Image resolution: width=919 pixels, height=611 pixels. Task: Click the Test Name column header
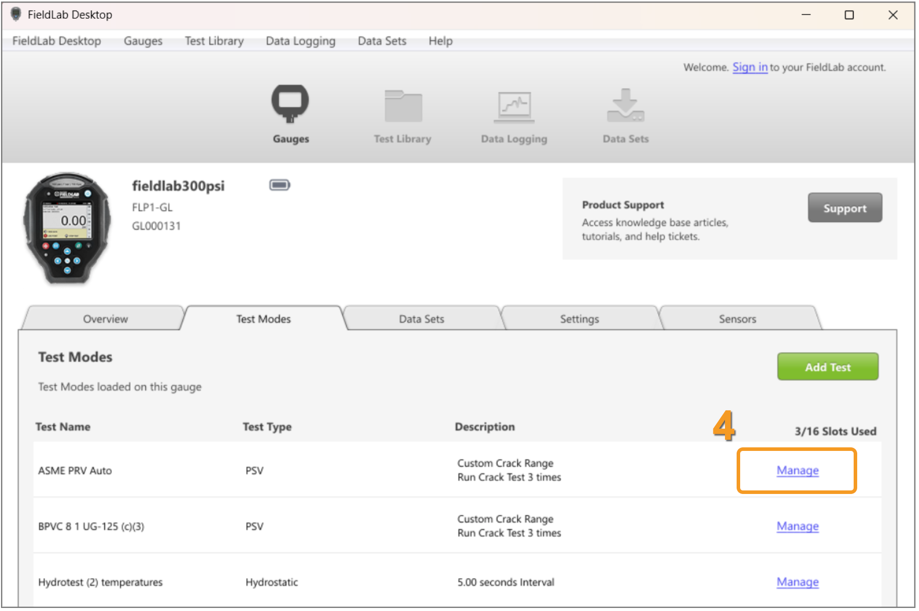[x=63, y=427]
